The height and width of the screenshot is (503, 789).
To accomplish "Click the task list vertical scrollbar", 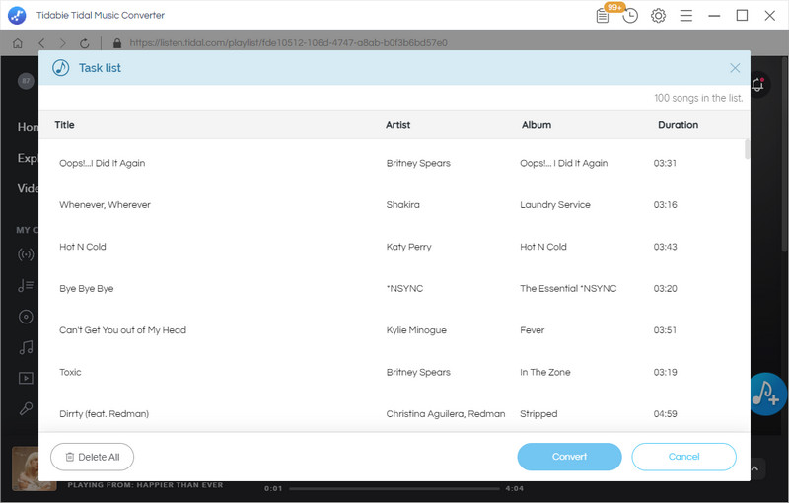I will click(747, 149).
